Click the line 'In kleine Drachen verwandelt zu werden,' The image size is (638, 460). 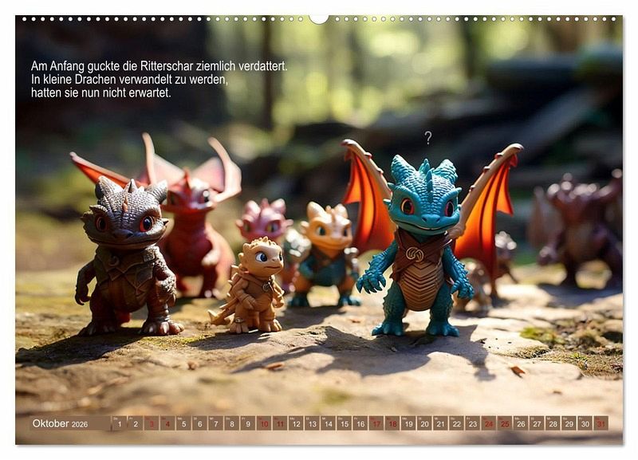(130, 80)
